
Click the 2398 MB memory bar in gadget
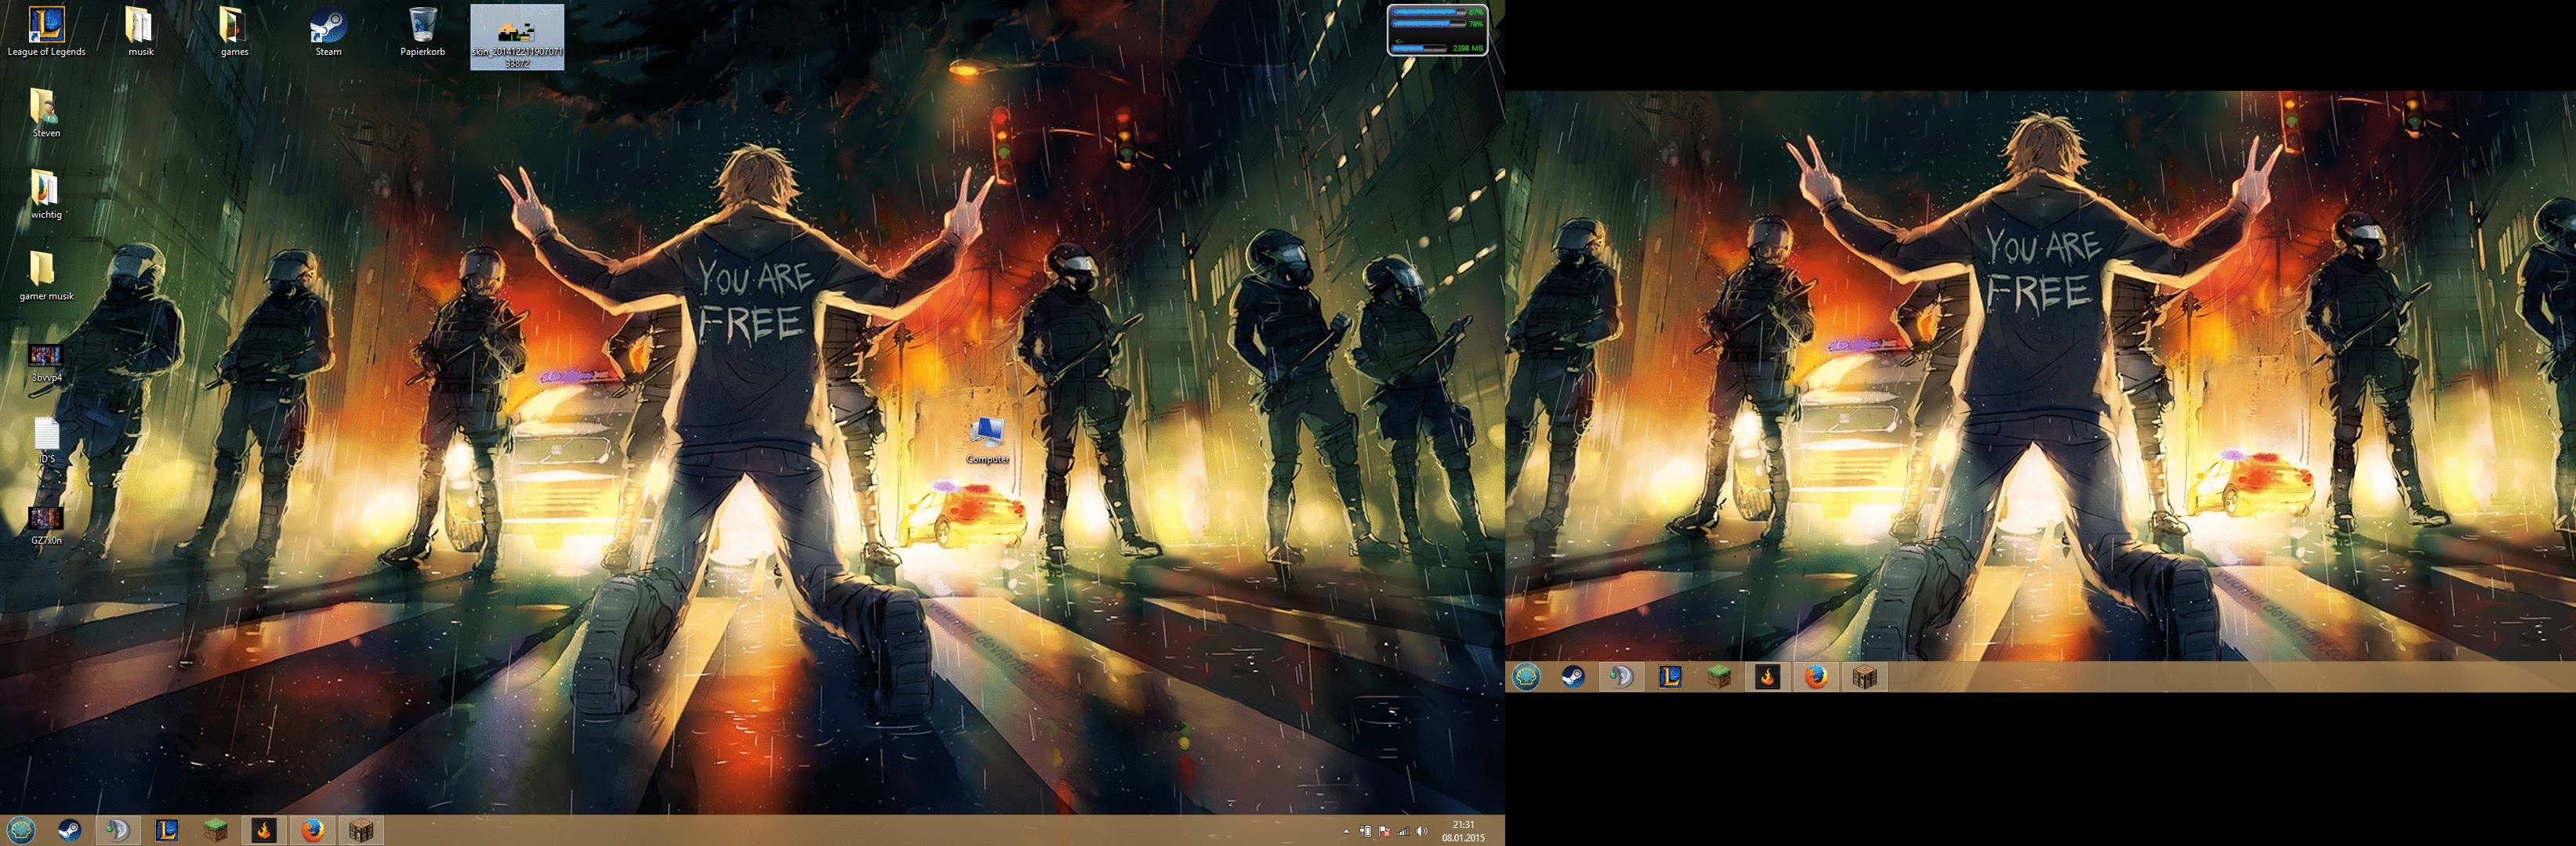click(x=1418, y=49)
